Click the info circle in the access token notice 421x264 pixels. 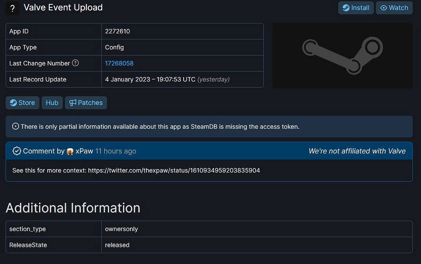pos(15,127)
